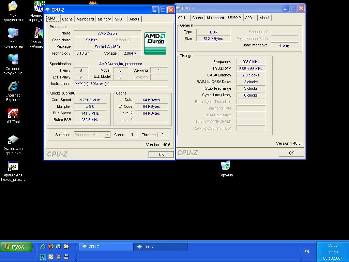Click the Voltage 2.064 v value
This screenshot has height=262, width=349.
pos(130,53)
